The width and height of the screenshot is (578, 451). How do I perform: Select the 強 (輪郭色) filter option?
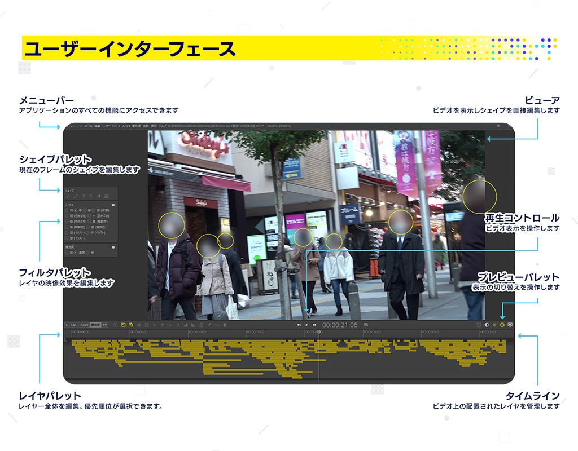97,227
